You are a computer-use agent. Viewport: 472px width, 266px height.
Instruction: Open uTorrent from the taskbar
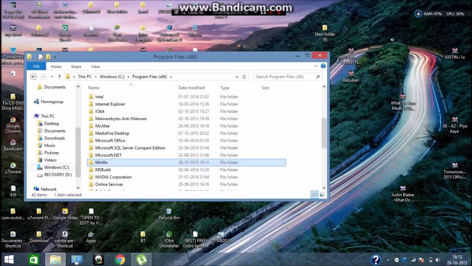tap(141, 260)
